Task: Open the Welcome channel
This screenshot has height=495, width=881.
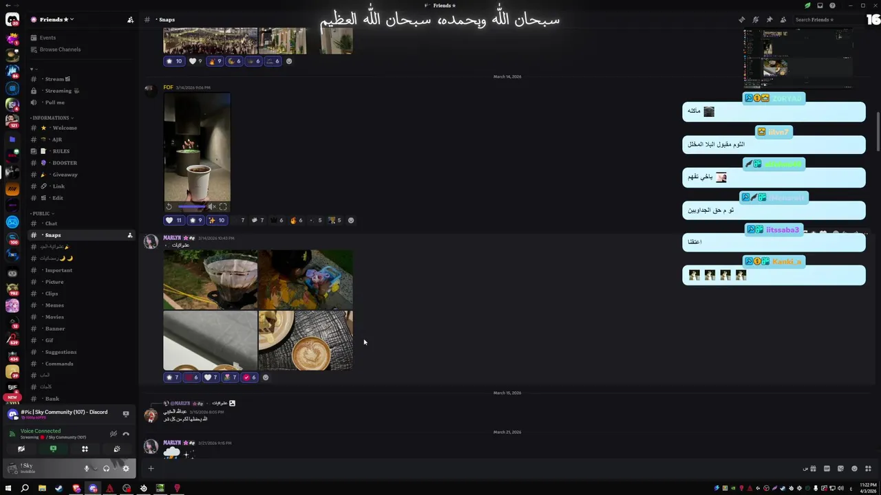Action: (81, 128)
